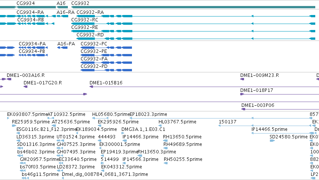Screen dimensions: 319x180
Task: Select the SD01316.3prime label
Action: click(36, 144)
